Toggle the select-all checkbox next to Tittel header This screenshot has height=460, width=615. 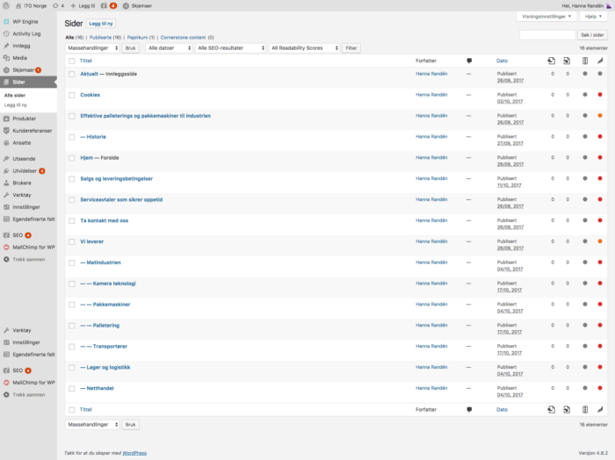pyautogui.click(x=72, y=61)
